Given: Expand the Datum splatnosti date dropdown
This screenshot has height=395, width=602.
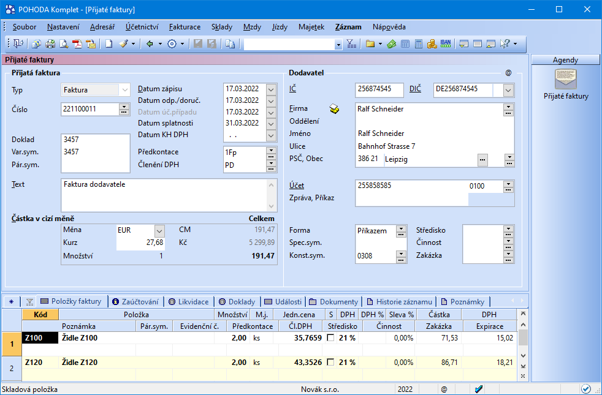Looking at the screenshot, I should (x=271, y=124).
